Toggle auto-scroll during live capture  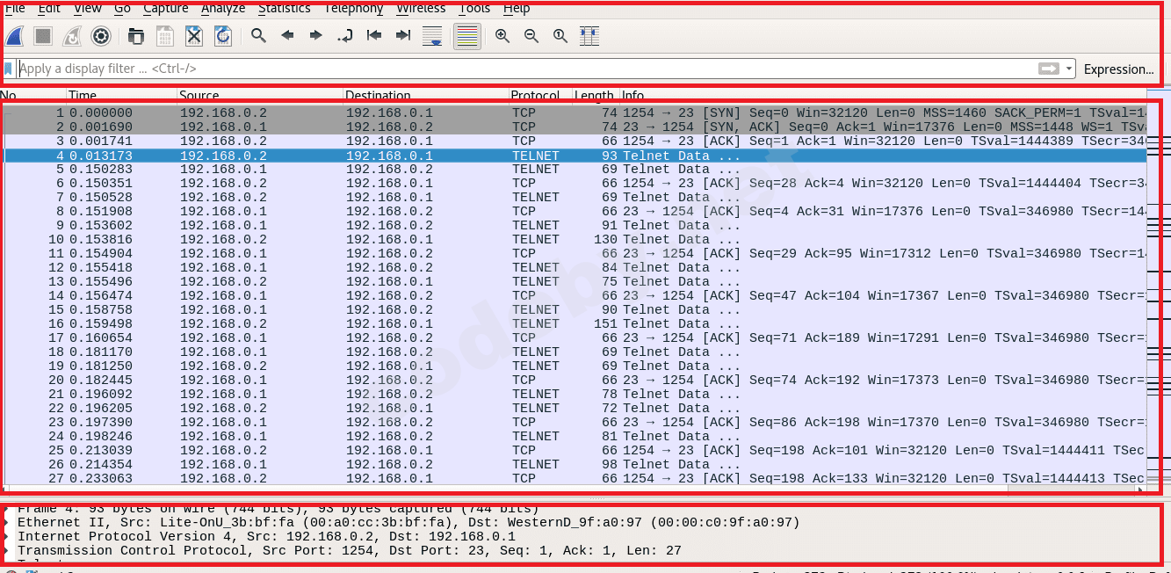tap(432, 36)
